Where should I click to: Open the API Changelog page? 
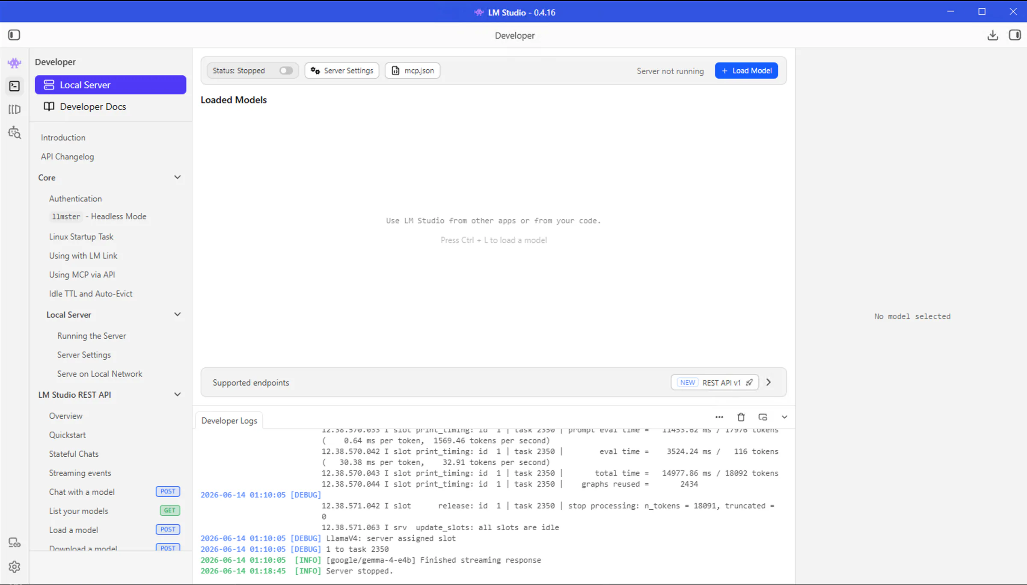tap(67, 157)
